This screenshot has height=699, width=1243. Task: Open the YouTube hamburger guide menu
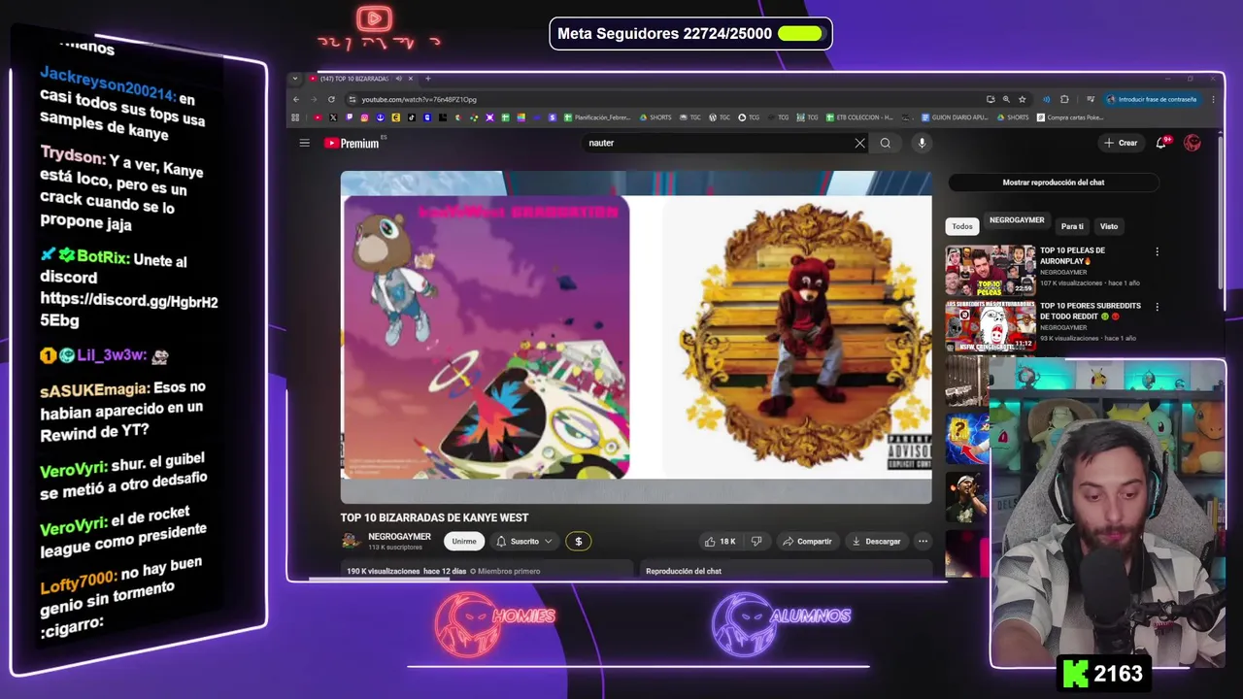[304, 143]
